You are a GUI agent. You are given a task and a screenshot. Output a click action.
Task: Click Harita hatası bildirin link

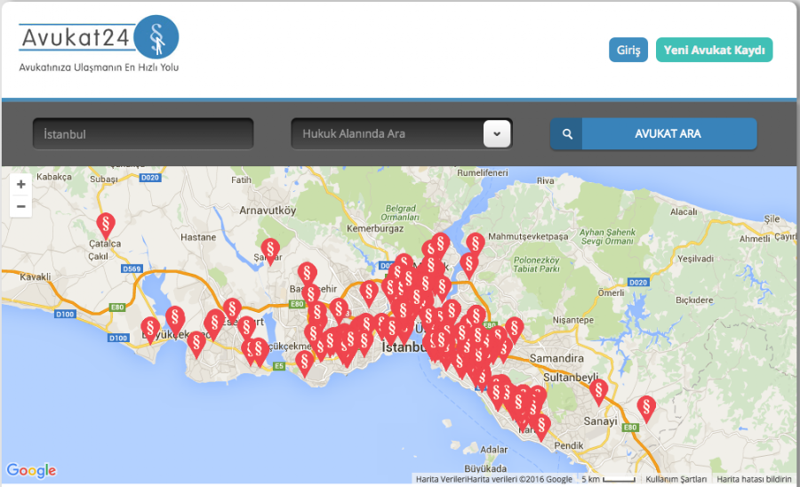pyautogui.click(x=754, y=479)
